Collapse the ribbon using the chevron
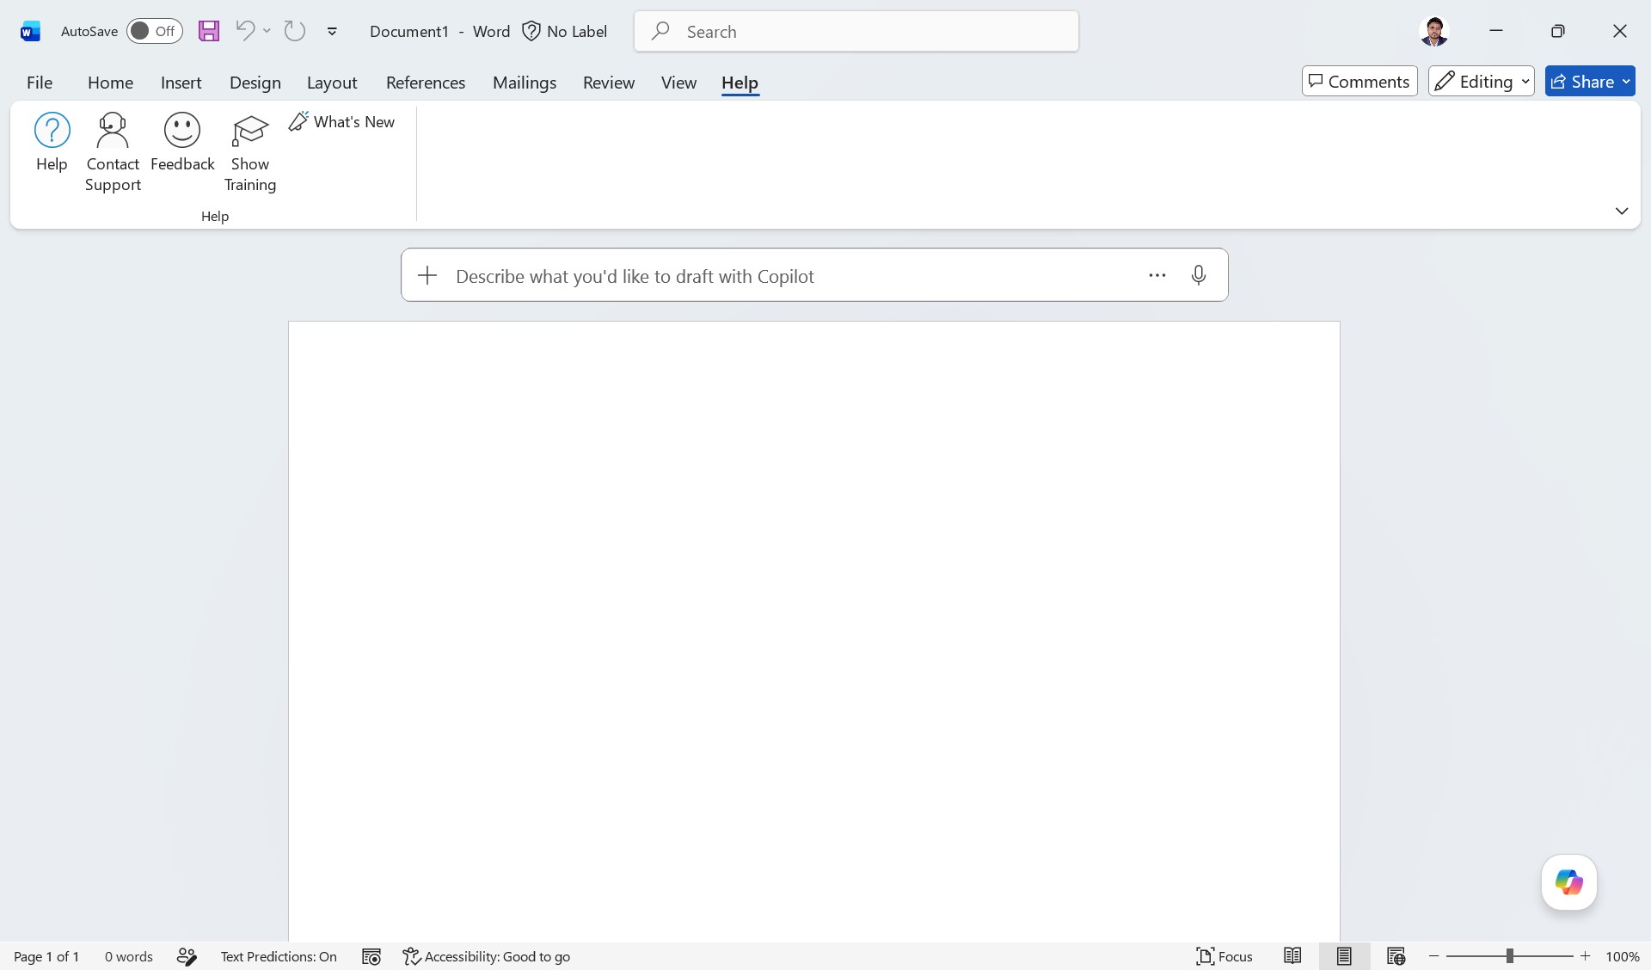 click(1622, 211)
